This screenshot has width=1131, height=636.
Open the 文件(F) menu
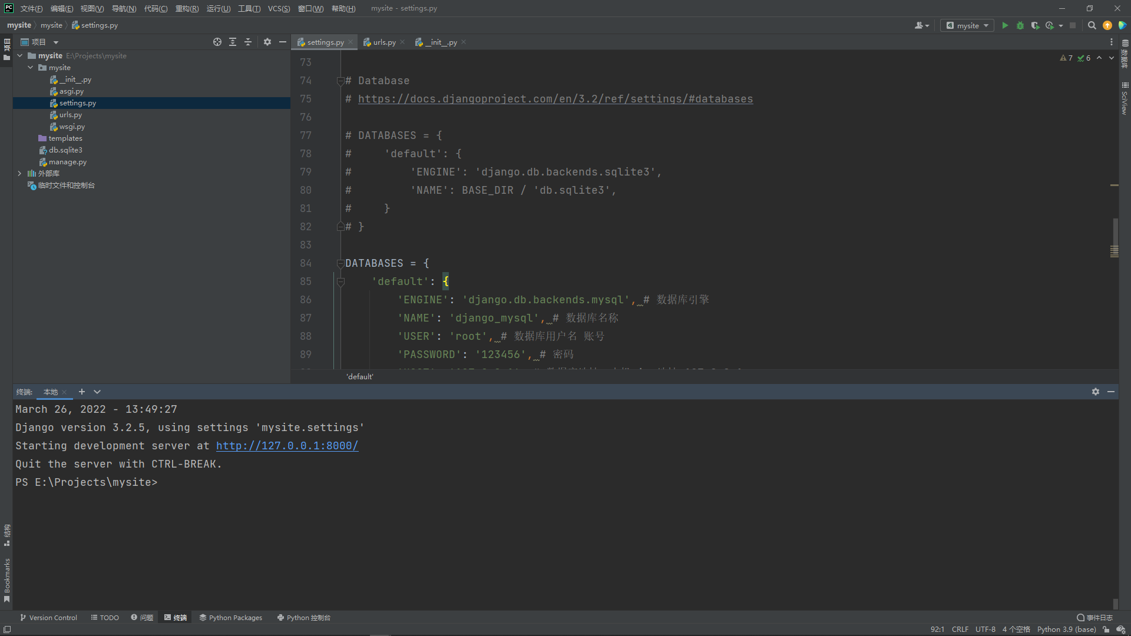[x=31, y=8]
